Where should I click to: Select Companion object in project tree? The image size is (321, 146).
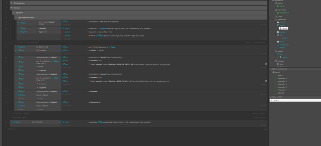[284, 44]
